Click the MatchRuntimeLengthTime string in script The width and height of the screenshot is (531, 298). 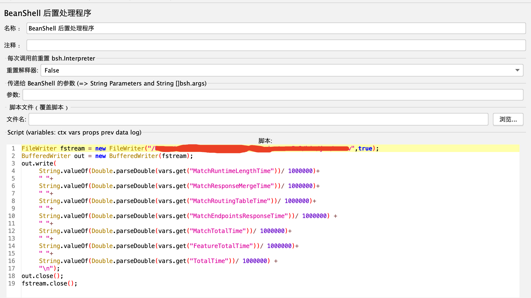pyautogui.click(x=231, y=171)
